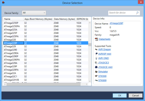Select the ATmega32HVB row
The image size is (145, 101).
(x=46, y=80)
